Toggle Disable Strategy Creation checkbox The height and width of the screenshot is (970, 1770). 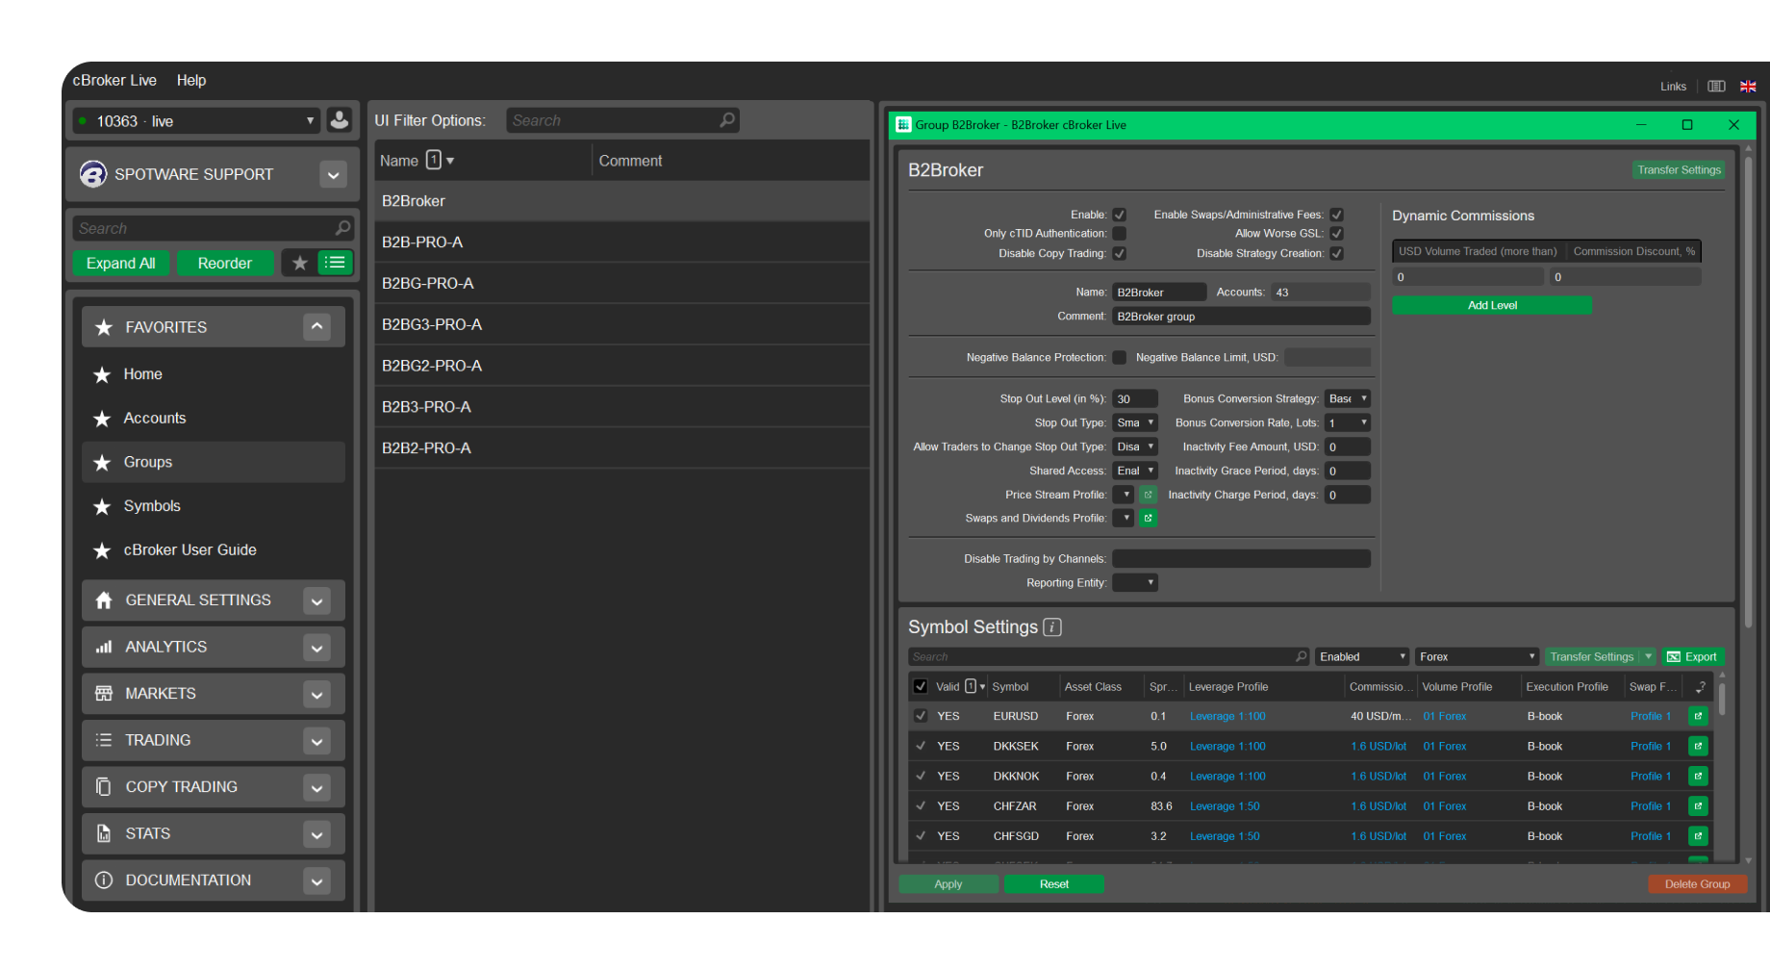tap(1336, 254)
